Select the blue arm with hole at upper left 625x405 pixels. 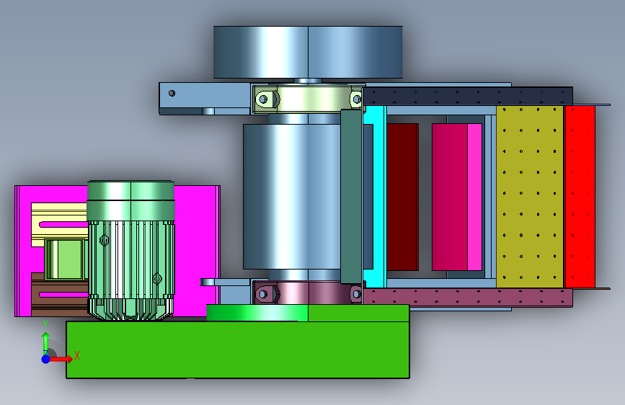click(205, 98)
